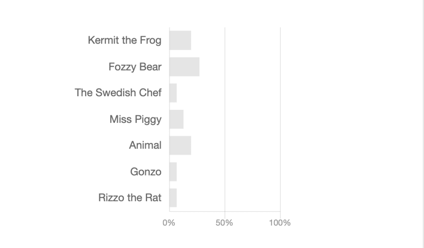This screenshot has width=424, height=248.
Task: Click the "Kermit the Frog" label
Action: (125, 40)
